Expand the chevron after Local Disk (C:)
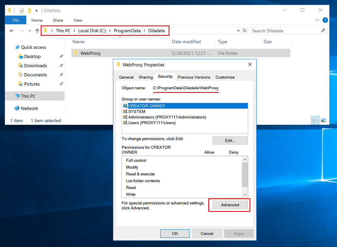Screen dimensions: 337x247 [110, 31]
